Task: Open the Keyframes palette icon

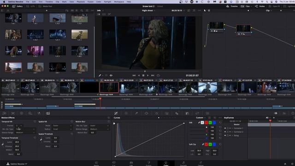Action: click(x=276, y=113)
